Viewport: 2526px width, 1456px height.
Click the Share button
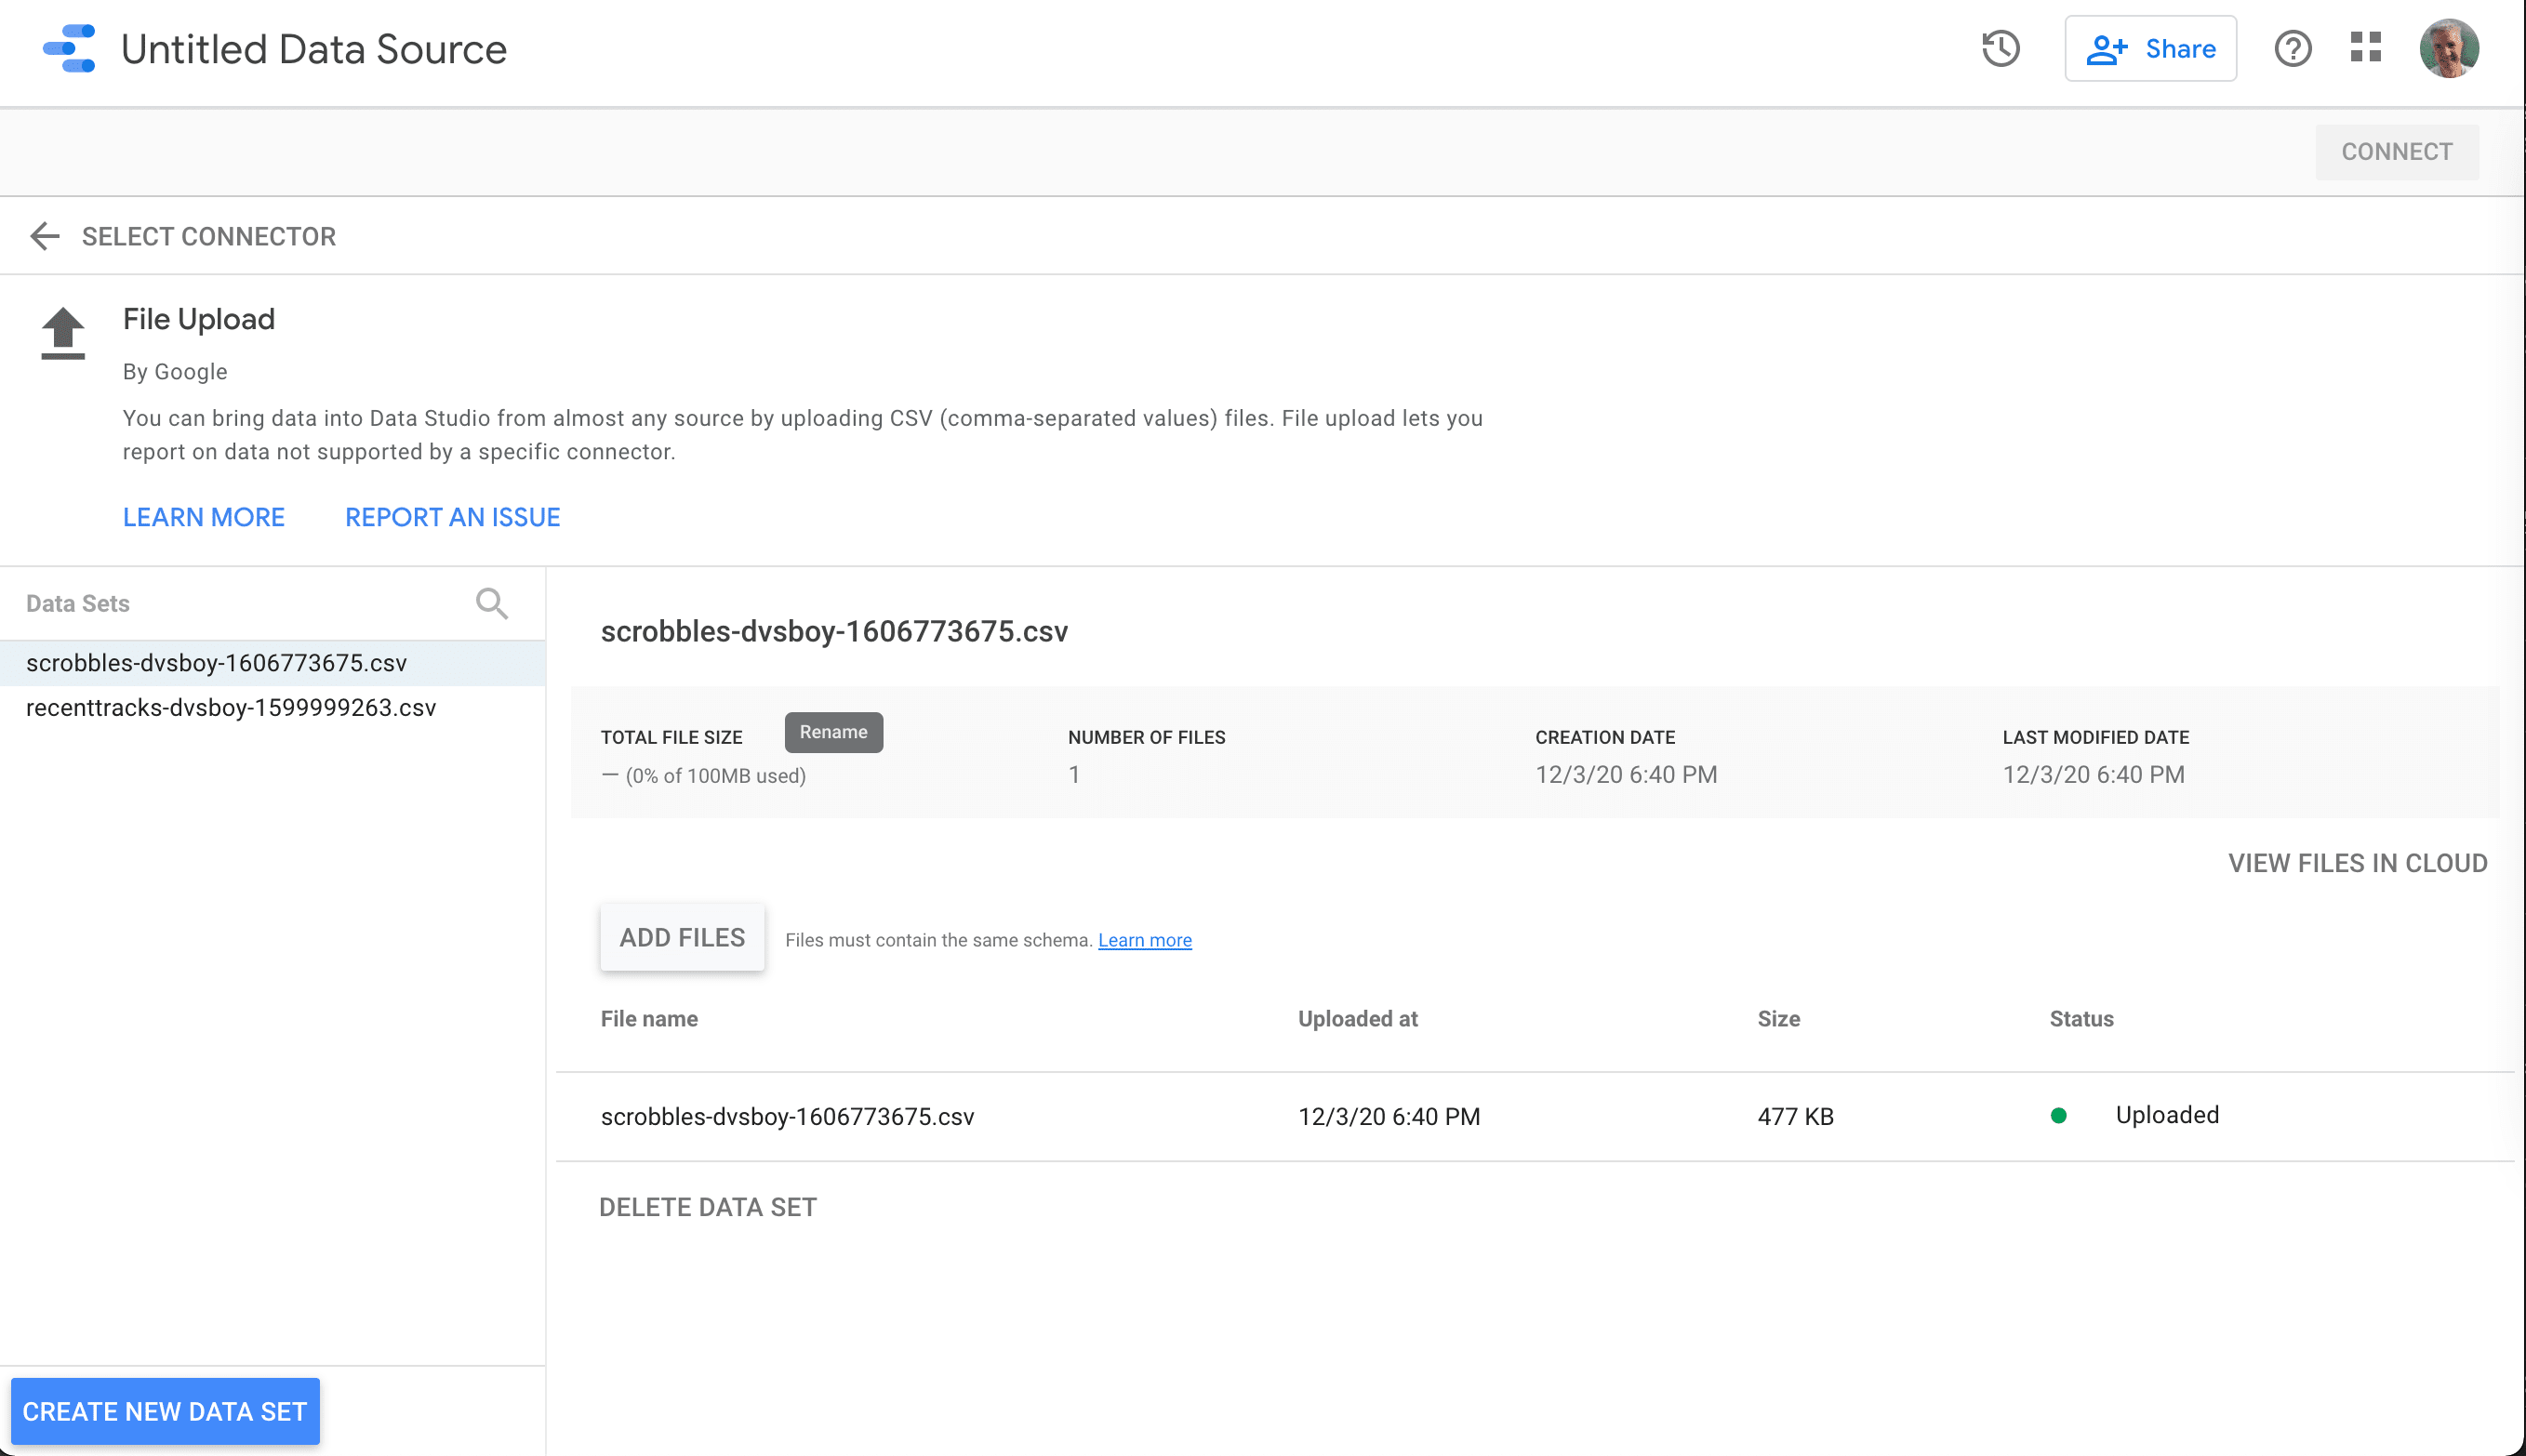[x=2150, y=49]
